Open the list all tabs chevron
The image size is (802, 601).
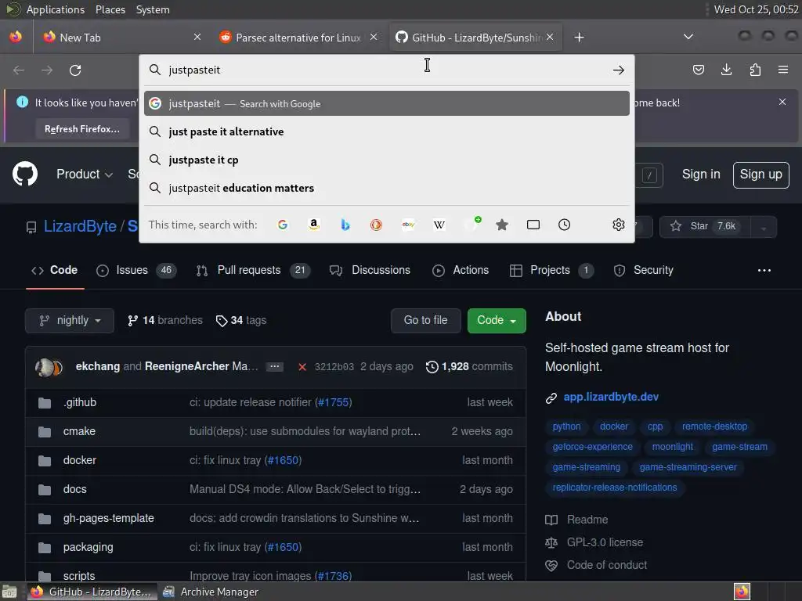(x=688, y=37)
